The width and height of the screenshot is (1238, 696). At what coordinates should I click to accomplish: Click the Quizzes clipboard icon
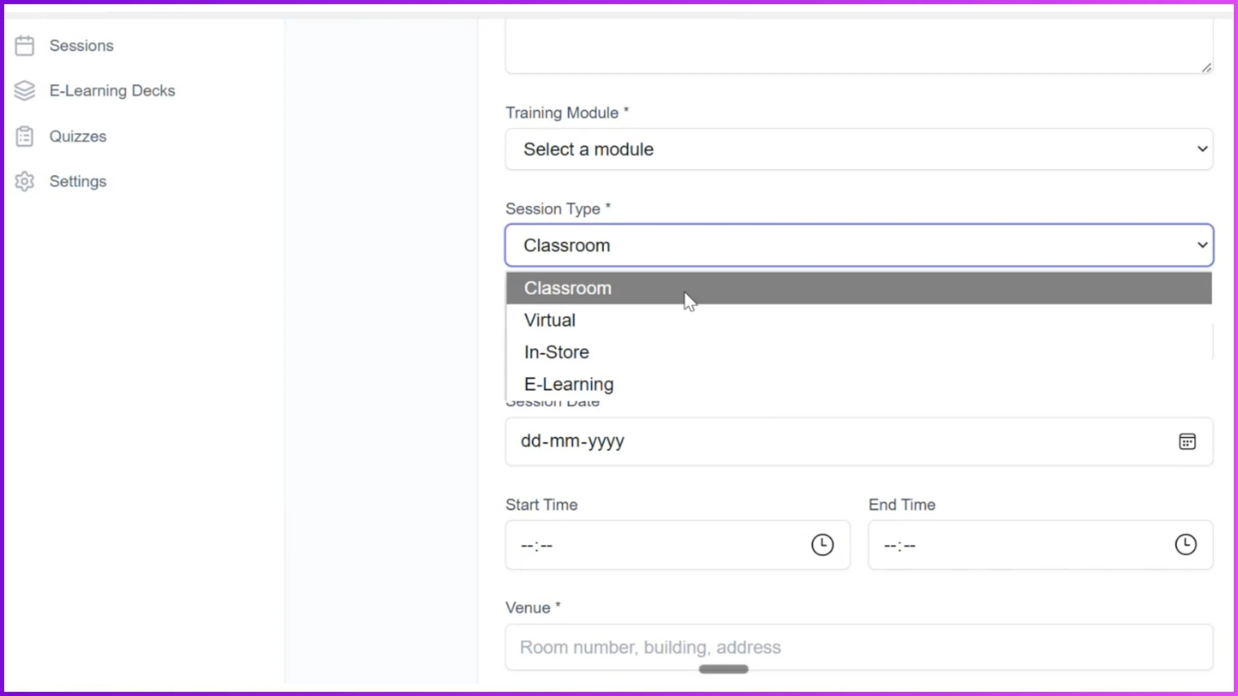(x=24, y=136)
